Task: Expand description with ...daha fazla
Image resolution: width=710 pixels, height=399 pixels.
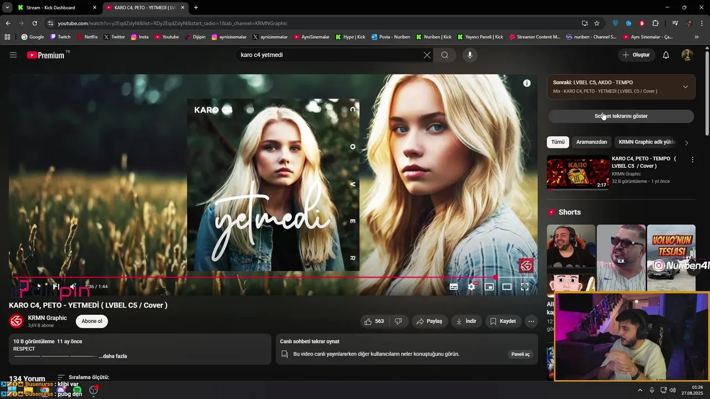Action: click(x=113, y=356)
